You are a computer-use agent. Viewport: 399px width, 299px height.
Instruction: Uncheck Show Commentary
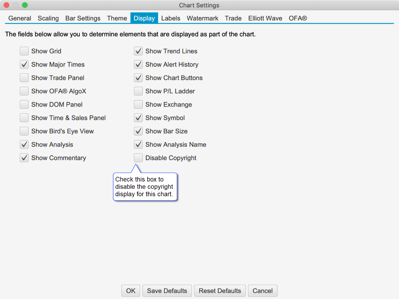tap(24, 158)
